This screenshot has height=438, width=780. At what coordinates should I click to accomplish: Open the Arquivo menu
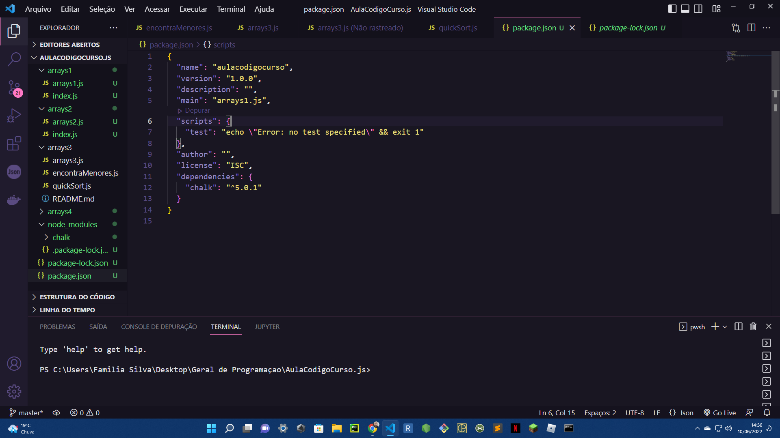point(38,9)
